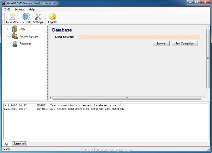Open the SMS menu

[8, 9]
